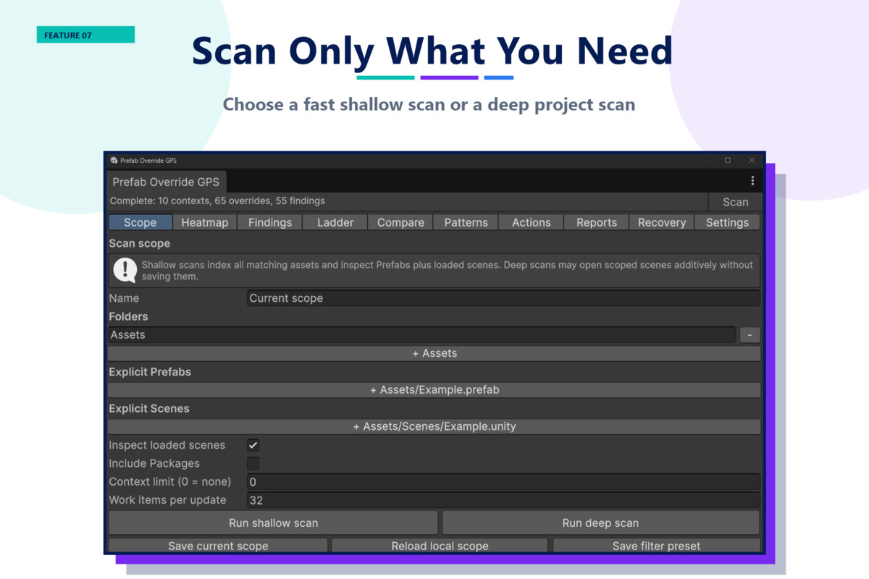Add folder with + Assets button
This screenshot has width=869, height=579.
434,353
